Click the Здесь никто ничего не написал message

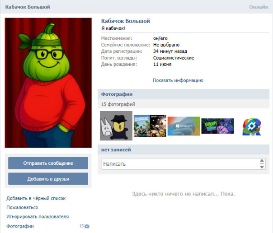pos(184,194)
